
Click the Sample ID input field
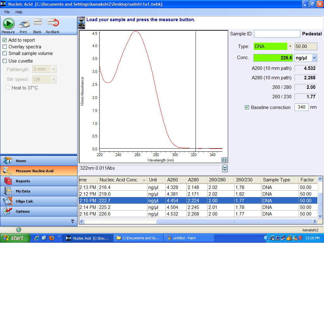pyautogui.click(x=277, y=34)
